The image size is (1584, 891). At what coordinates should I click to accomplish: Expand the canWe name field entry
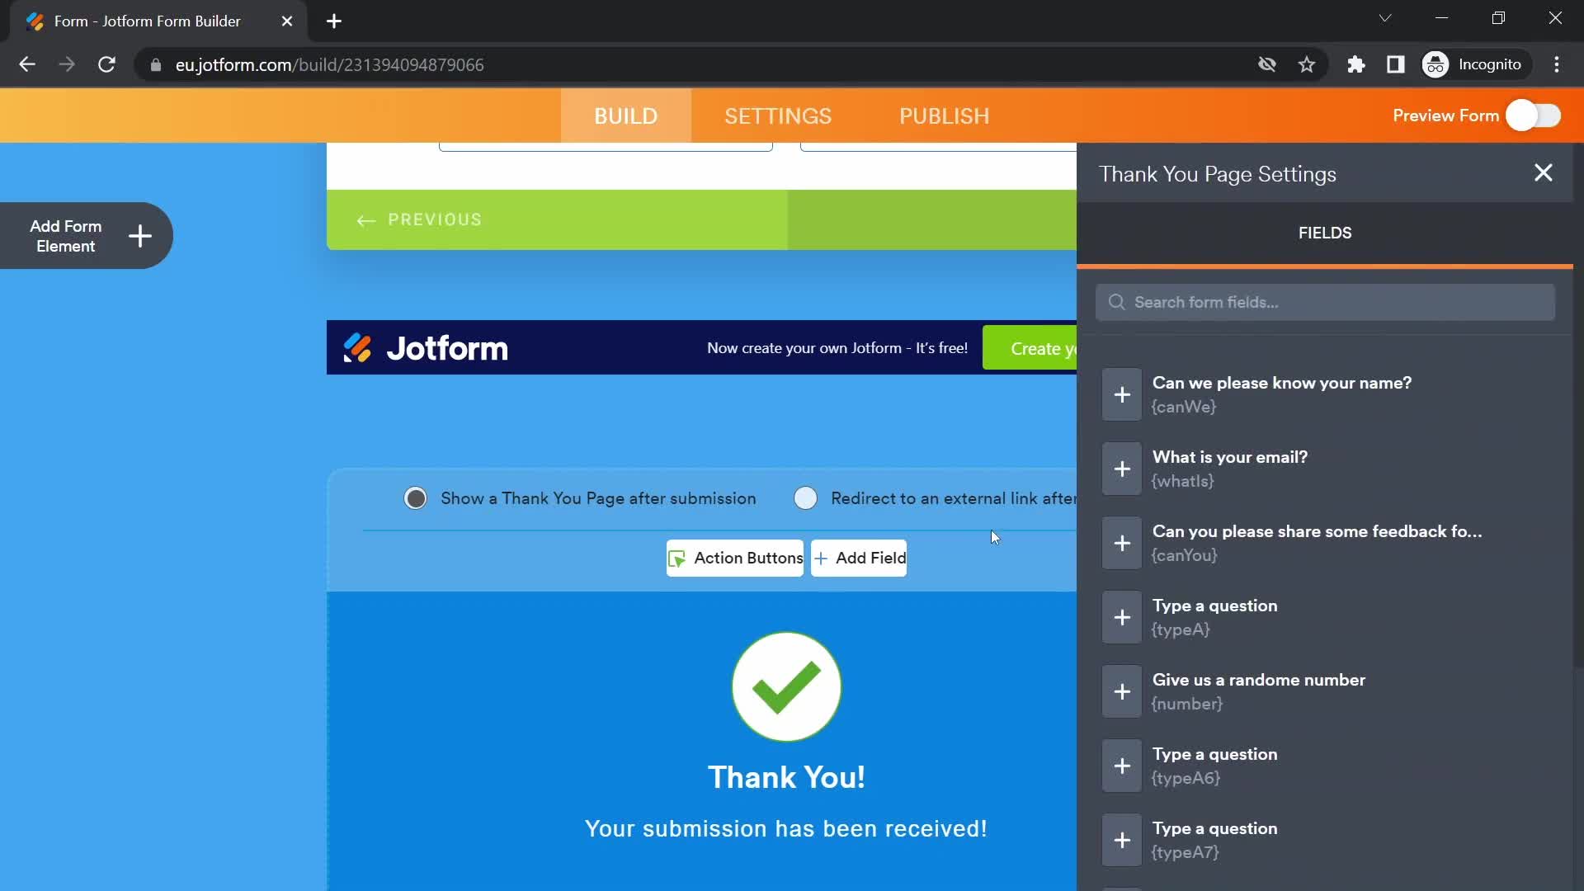click(x=1122, y=393)
